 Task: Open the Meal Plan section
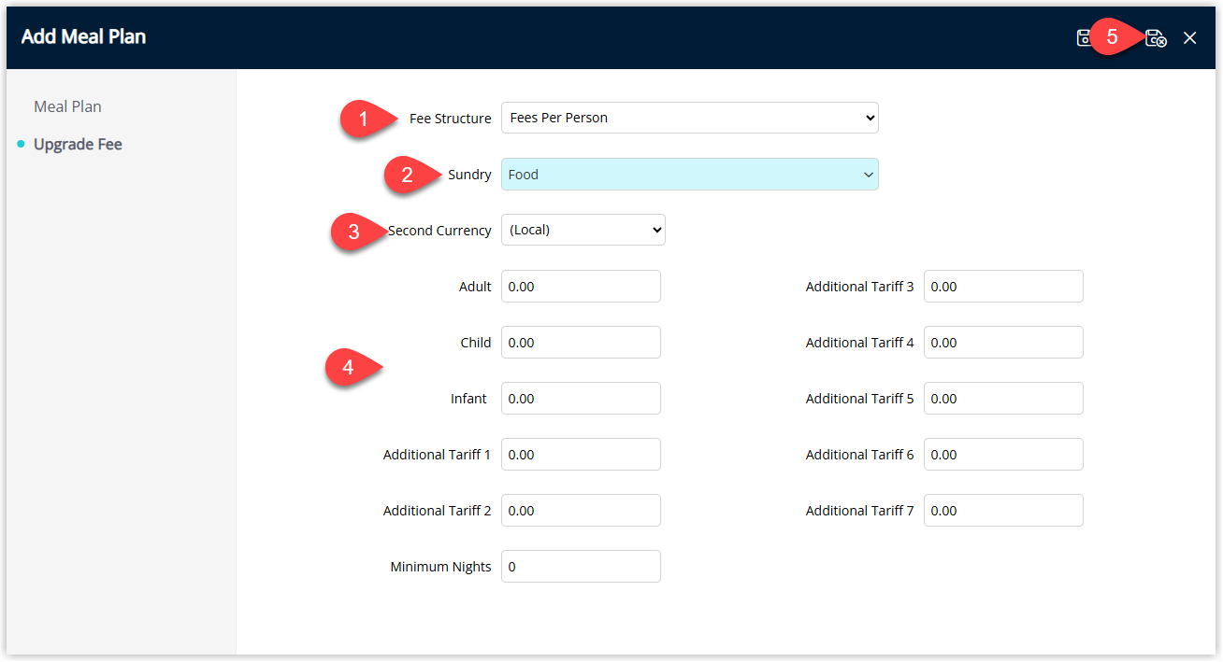67,106
